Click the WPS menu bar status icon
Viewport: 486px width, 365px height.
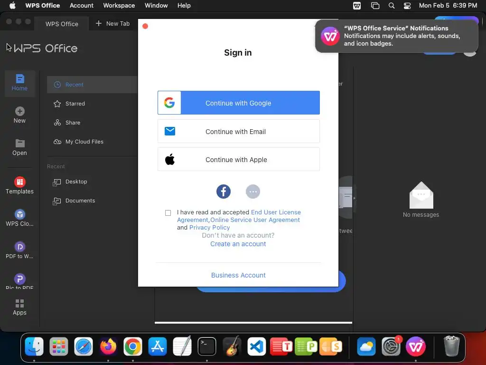[x=357, y=6]
